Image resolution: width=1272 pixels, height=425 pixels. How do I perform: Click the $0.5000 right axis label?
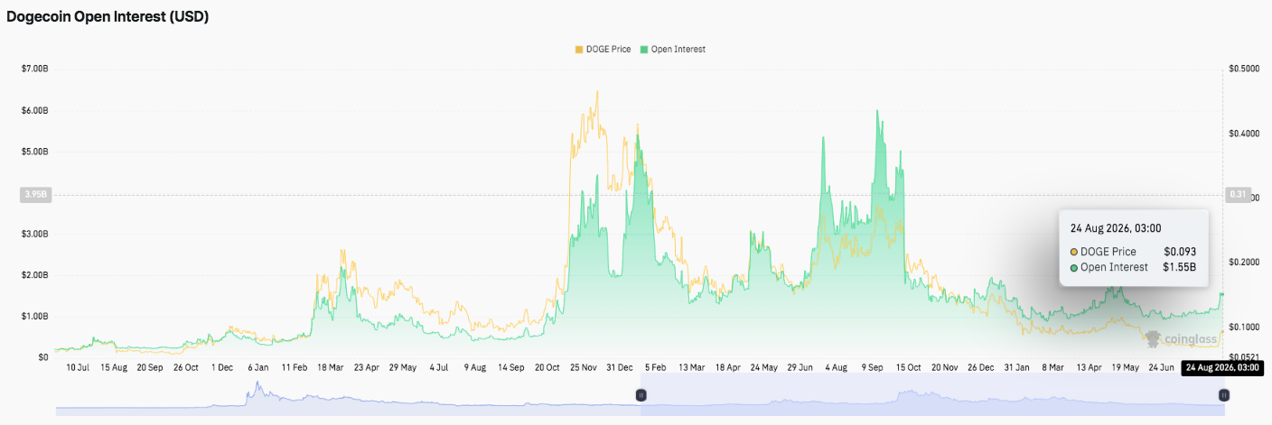pos(1244,69)
